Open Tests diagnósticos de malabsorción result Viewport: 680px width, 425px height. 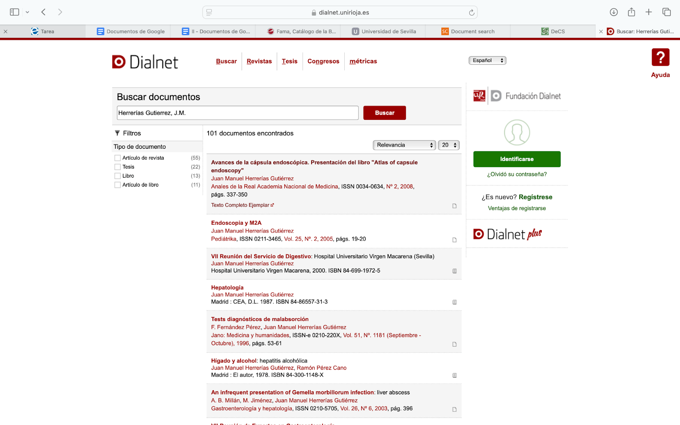point(260,319)
